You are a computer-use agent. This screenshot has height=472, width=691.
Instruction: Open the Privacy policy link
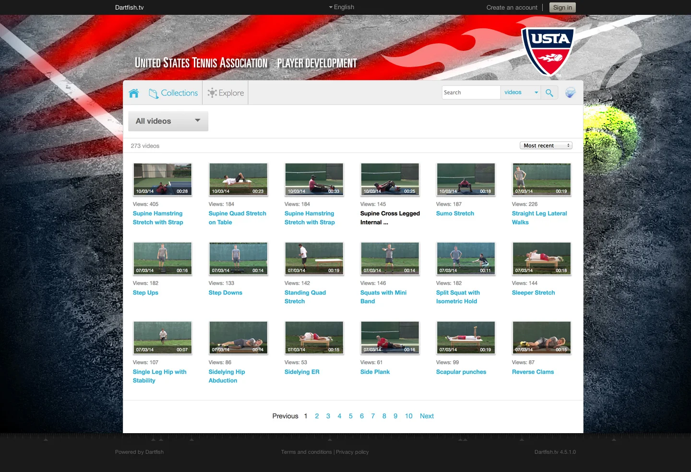pyautogui.click(x=352, y=452)
